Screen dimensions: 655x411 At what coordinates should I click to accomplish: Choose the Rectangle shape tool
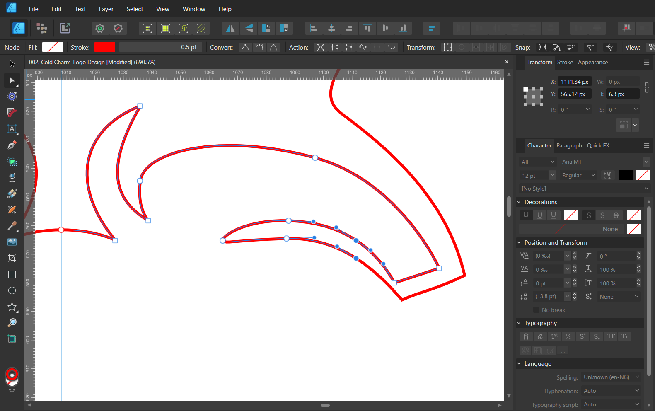coord(12,274)
